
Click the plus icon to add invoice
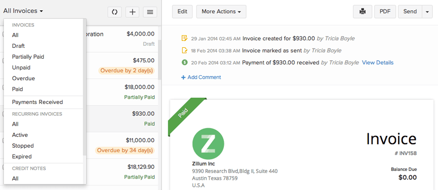[133, 12]
